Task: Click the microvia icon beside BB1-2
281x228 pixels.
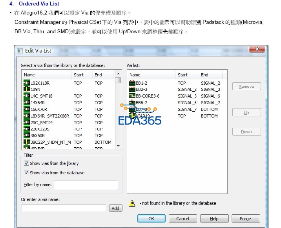Action: 132,83
